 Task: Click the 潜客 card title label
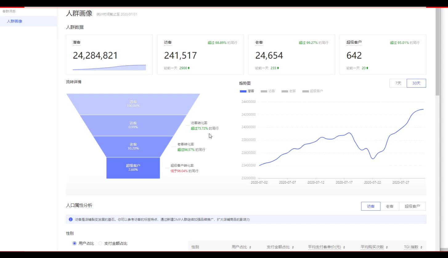77,43
